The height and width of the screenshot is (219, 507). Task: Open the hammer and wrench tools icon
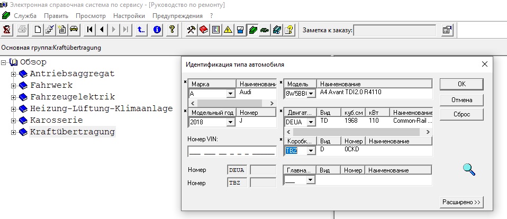(x=192, y=30)
